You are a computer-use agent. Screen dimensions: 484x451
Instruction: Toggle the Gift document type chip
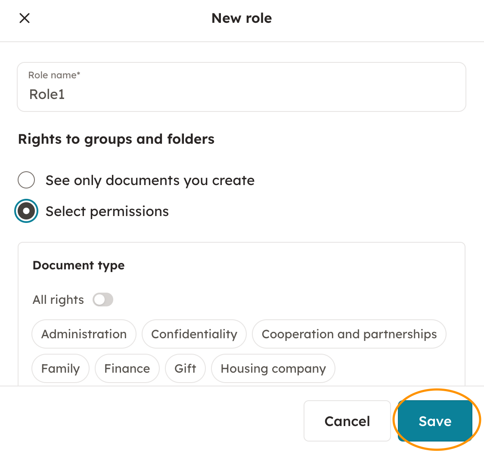click(185, 368)
